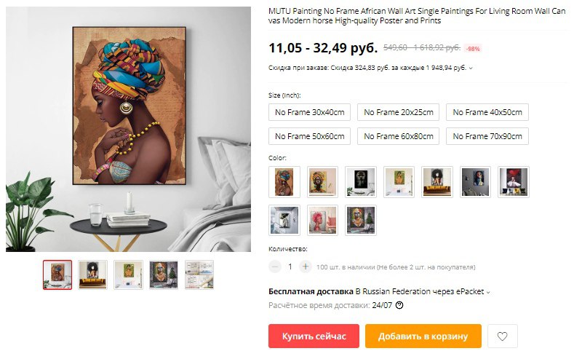The image size is (574, 351).
Task: Open the MUTU Painting product title
Action: (417, 16)
